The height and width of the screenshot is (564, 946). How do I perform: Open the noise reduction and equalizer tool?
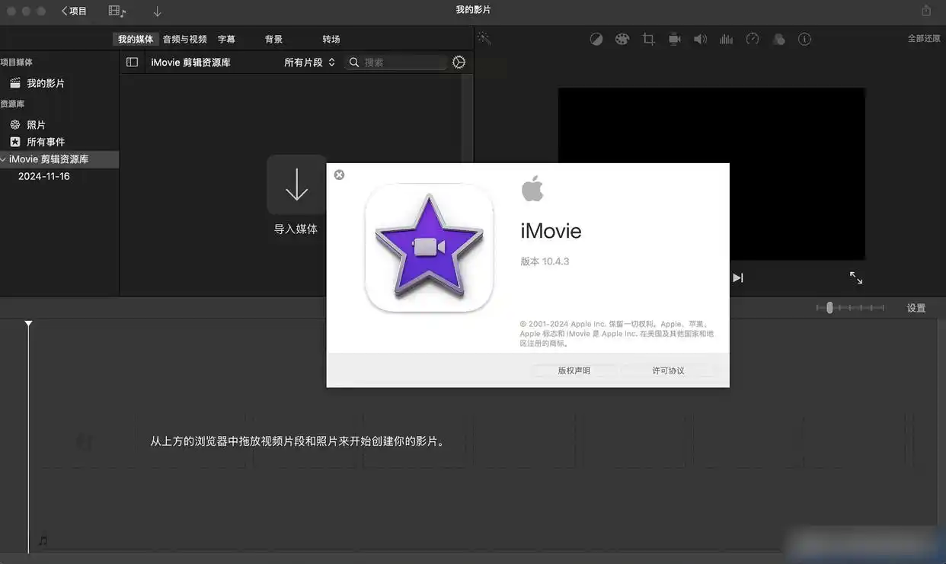(x=726, y=39)
